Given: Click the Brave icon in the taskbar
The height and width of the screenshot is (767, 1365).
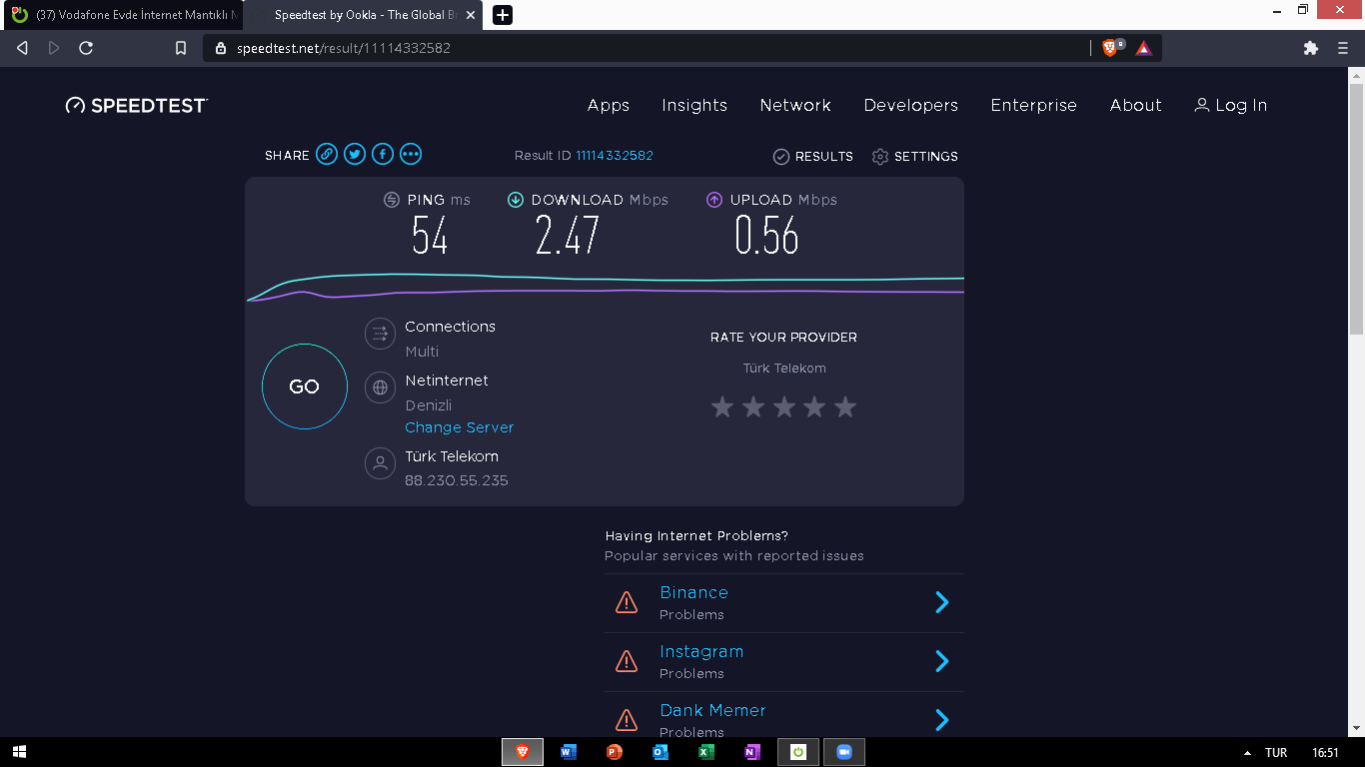Looking at the screenshot, I should coord(523,752).
